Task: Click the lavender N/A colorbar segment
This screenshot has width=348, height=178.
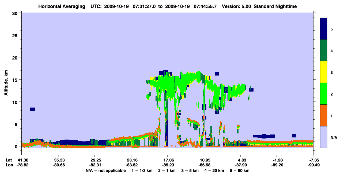Action: (324, 137)
